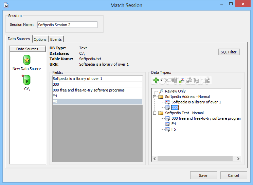Click the magnifier icon next to Review Only

(x=161, y=91)
